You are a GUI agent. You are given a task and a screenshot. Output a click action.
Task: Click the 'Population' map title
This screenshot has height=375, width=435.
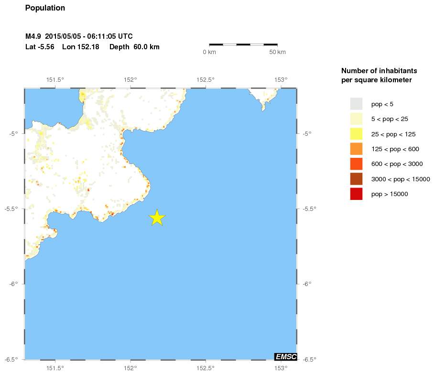[x=45, y=8]
